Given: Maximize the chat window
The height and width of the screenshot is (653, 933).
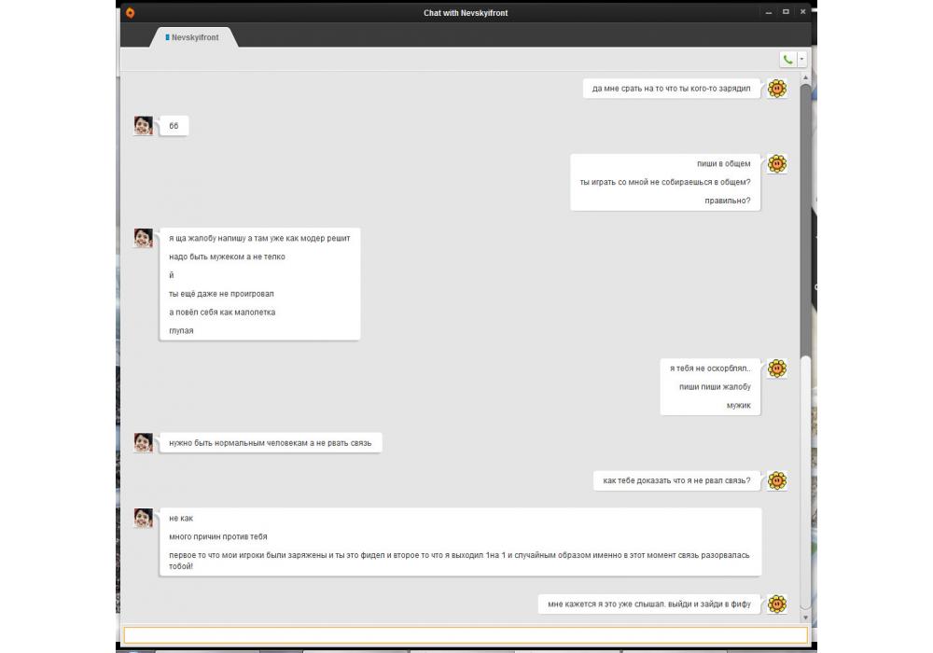Looking at the screenshot, I should pos(786,12).
